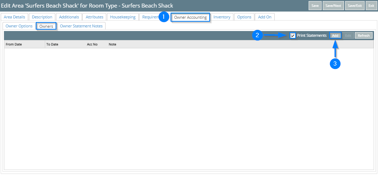The height and width of the screenshot is (175, 378).
Task: Open the Owner Options sub-tab
Action: [x=19, y=26]
